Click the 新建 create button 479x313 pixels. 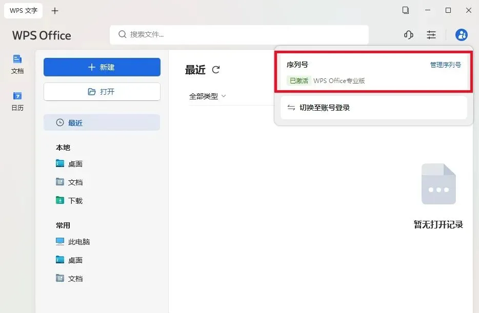[102, 67]
